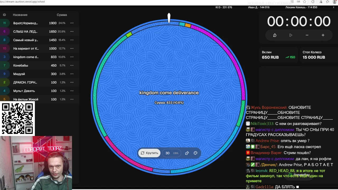Image resolution: width=338 pixels, height=190 pixels.
Task: Decrease timer with minus button
Action: [x=307, y=35]
